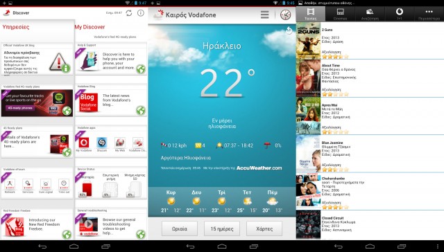Open AccuWeather.com link
This screenshot has height=252, width=444.
(x=259, y=168)
